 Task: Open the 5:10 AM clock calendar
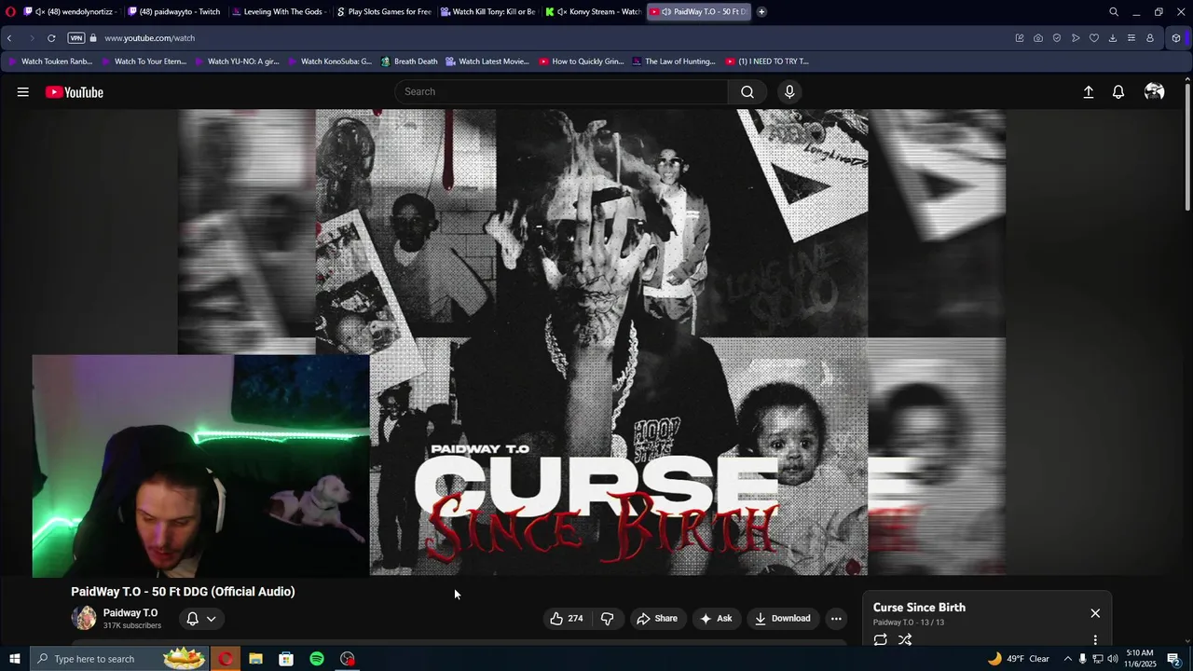click(x=1140, y=659)
